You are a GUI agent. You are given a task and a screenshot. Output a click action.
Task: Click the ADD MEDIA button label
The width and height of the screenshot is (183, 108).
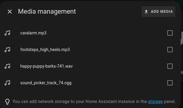162,12
